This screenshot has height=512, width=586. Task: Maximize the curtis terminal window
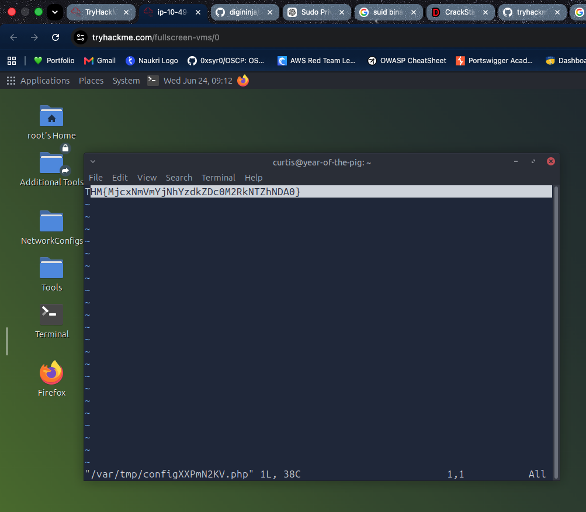pos(533,161)
